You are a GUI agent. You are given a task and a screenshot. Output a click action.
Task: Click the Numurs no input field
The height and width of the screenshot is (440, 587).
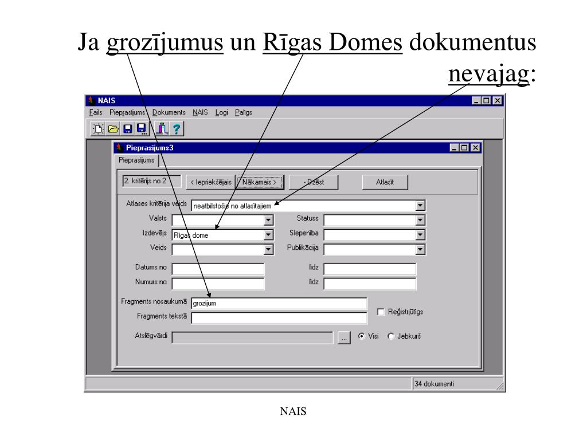pos(218,284)
